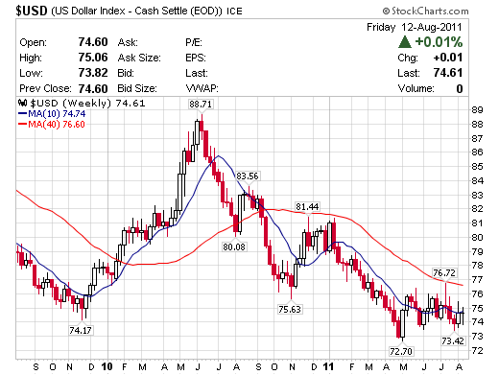This screenshot has height=375, width=499.
Task: Click the 'P/E:' label
Action: pyautogui.click(x=194, y=42)
